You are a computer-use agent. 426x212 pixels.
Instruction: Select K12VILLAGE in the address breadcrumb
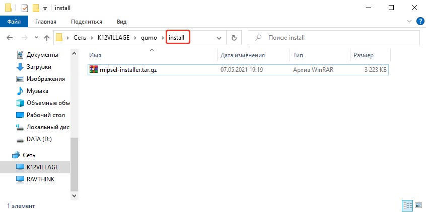pos(114,38)
